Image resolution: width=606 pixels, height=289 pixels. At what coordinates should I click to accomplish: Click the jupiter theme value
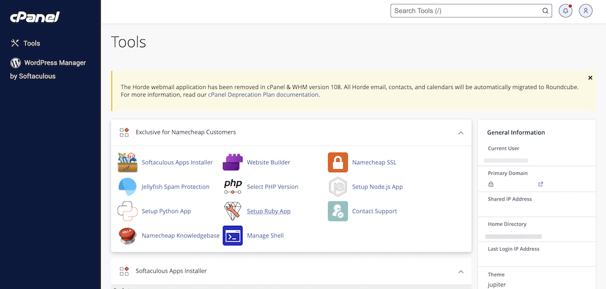[x=497, y=285]
